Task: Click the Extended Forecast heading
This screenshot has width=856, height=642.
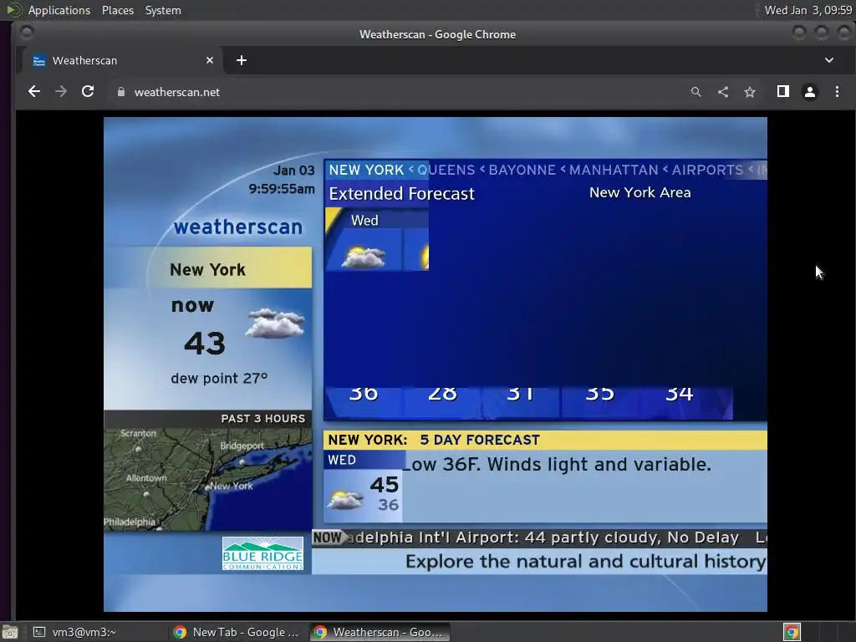Action: pyautogui.click(x=401, y=194)
